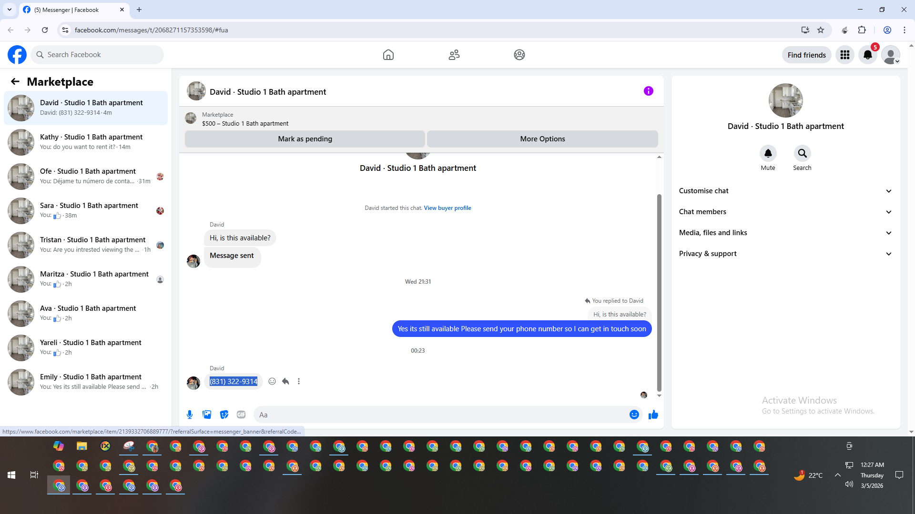Click the Find friends button

click(x=807, y=55)
